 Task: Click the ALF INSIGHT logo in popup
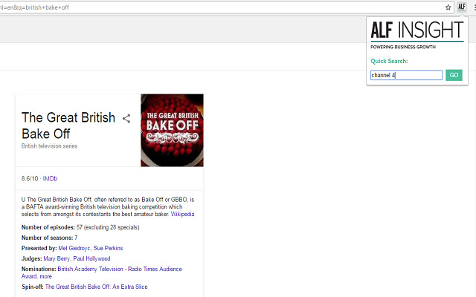pyautogui.click(x=417, y=30)
